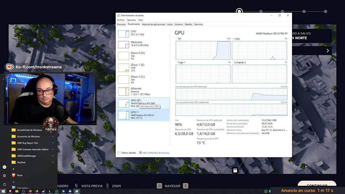This screenshot has height=194, width=345.
Task: Select Disco 2 (C:) in sidebar
Action: tap(143, 79)
